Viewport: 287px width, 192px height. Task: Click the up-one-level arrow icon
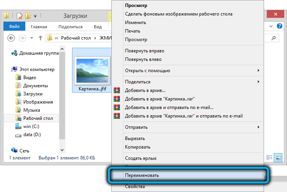tap(40, 38)
